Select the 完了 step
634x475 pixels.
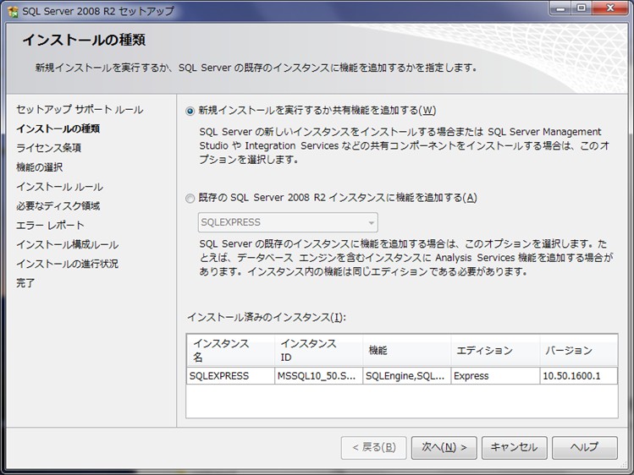pos(25,283)
